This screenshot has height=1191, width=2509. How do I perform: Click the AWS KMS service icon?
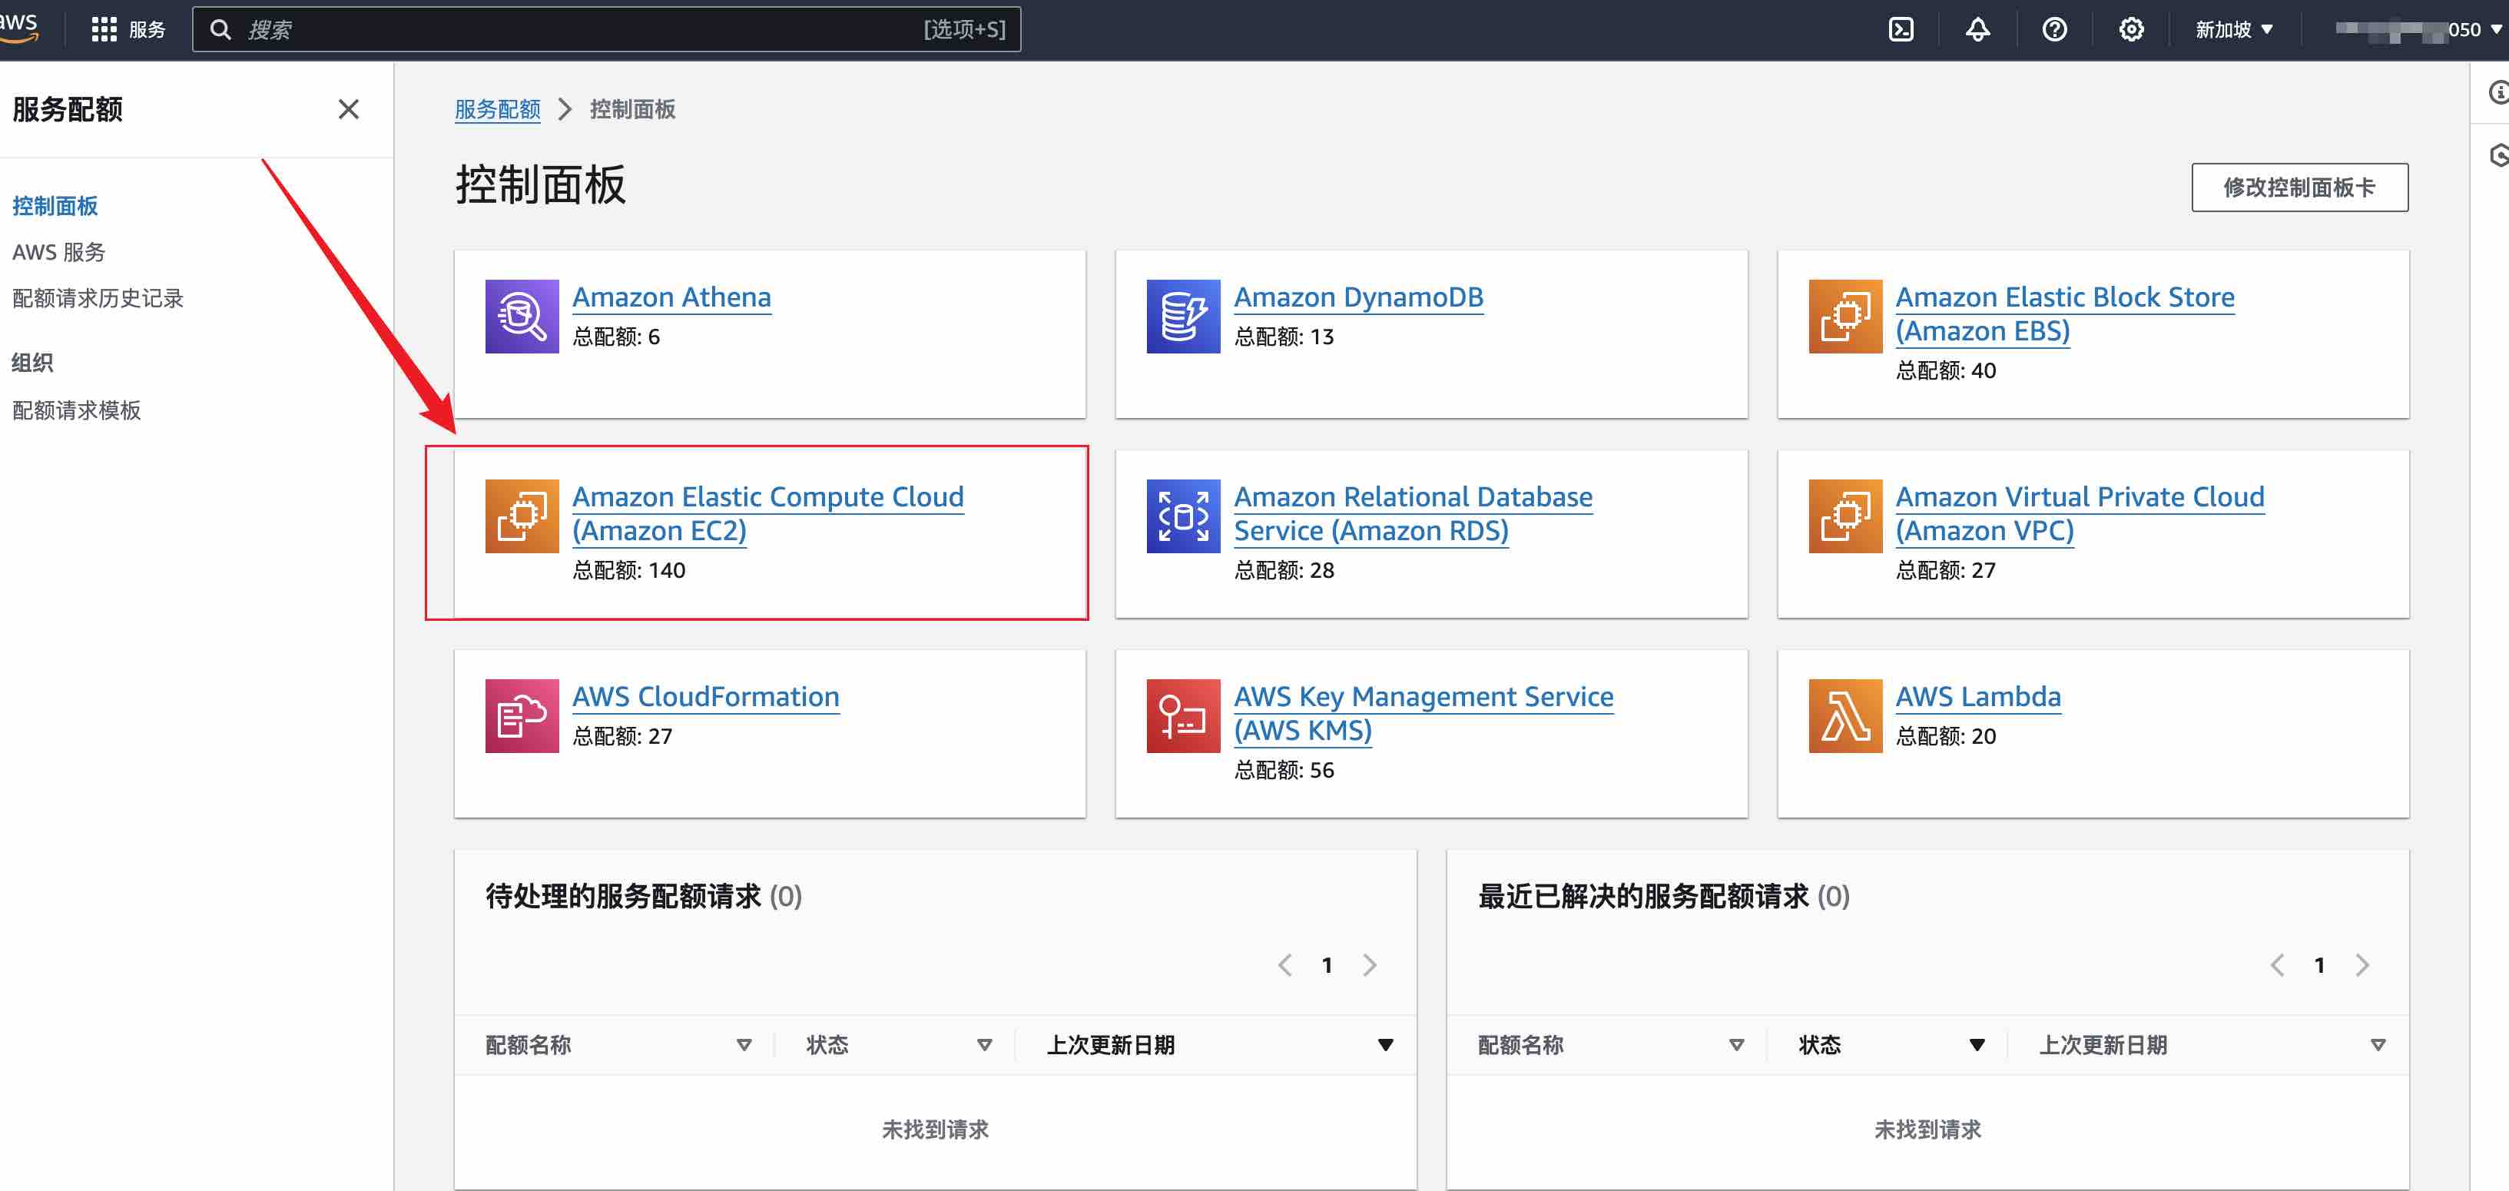tap(1183, 716)
